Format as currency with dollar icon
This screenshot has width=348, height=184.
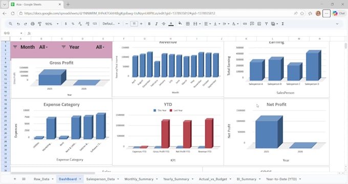tap(66, 23)
